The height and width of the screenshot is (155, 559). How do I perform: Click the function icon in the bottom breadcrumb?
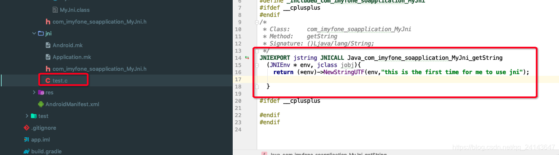pos(264,154)
